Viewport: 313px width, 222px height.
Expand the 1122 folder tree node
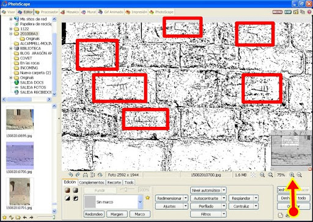point(11,29)
